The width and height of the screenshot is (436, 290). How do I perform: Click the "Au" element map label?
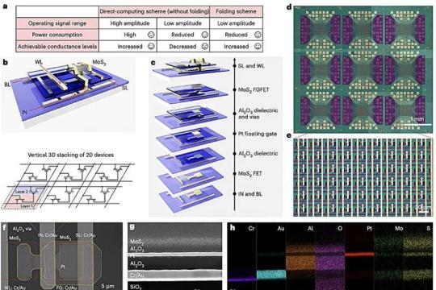[281, 229]
